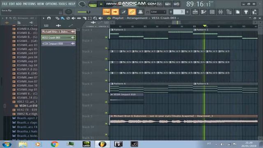Open the FL Studio taskbar icon
This screenshot has height=148, width=263.
(102, 144)
